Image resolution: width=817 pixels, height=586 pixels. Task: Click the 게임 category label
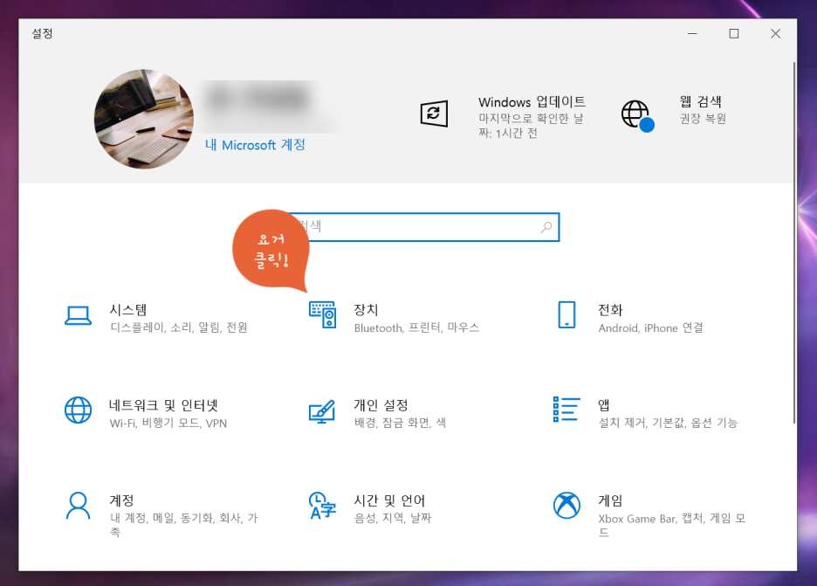pos(610,500)
